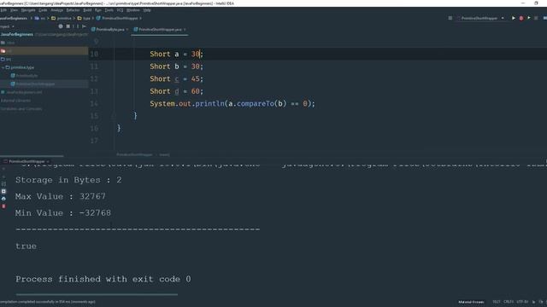Image resolution: width=547 pixels, height=307 pixels.
Task: Click CRLF line separator in status bar
Action: [x=509, y=302]
